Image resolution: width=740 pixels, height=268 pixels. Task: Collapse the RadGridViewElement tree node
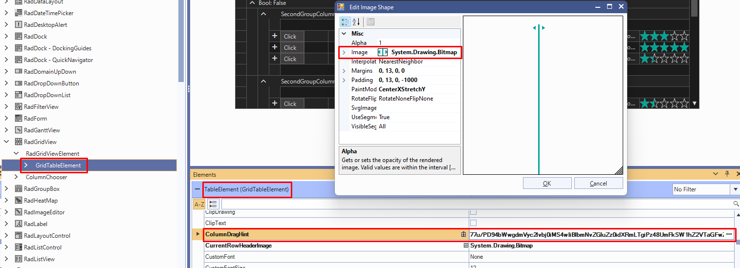tap(16, 154)
